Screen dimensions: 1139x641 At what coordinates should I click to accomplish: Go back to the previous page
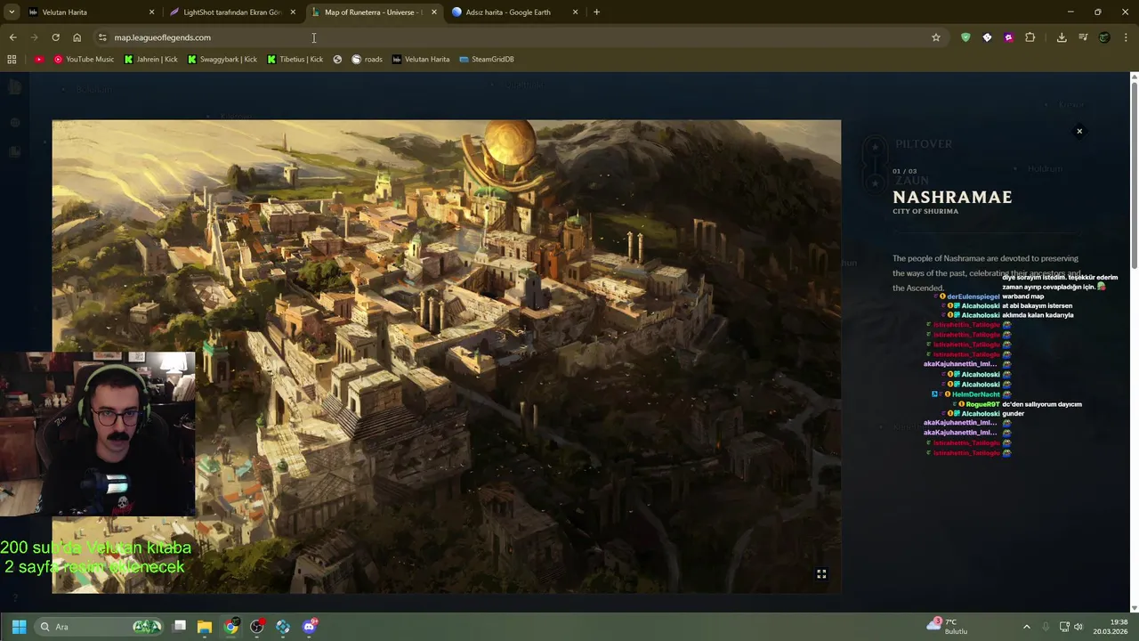12,37
